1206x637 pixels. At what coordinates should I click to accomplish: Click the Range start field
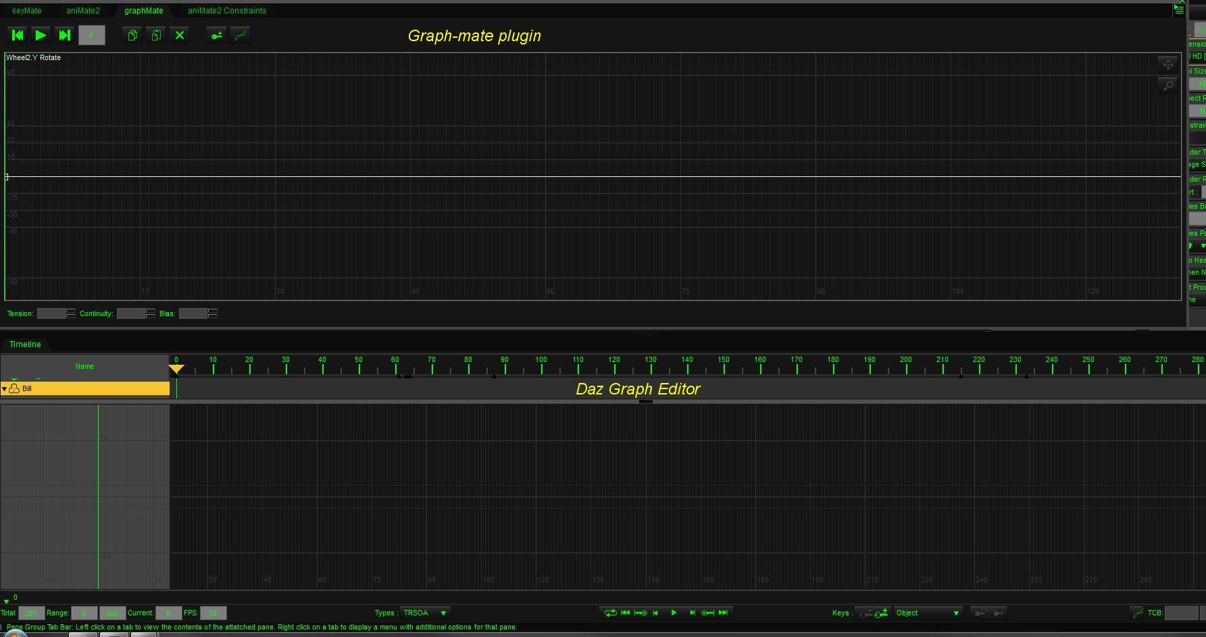(x=84, y=613)
